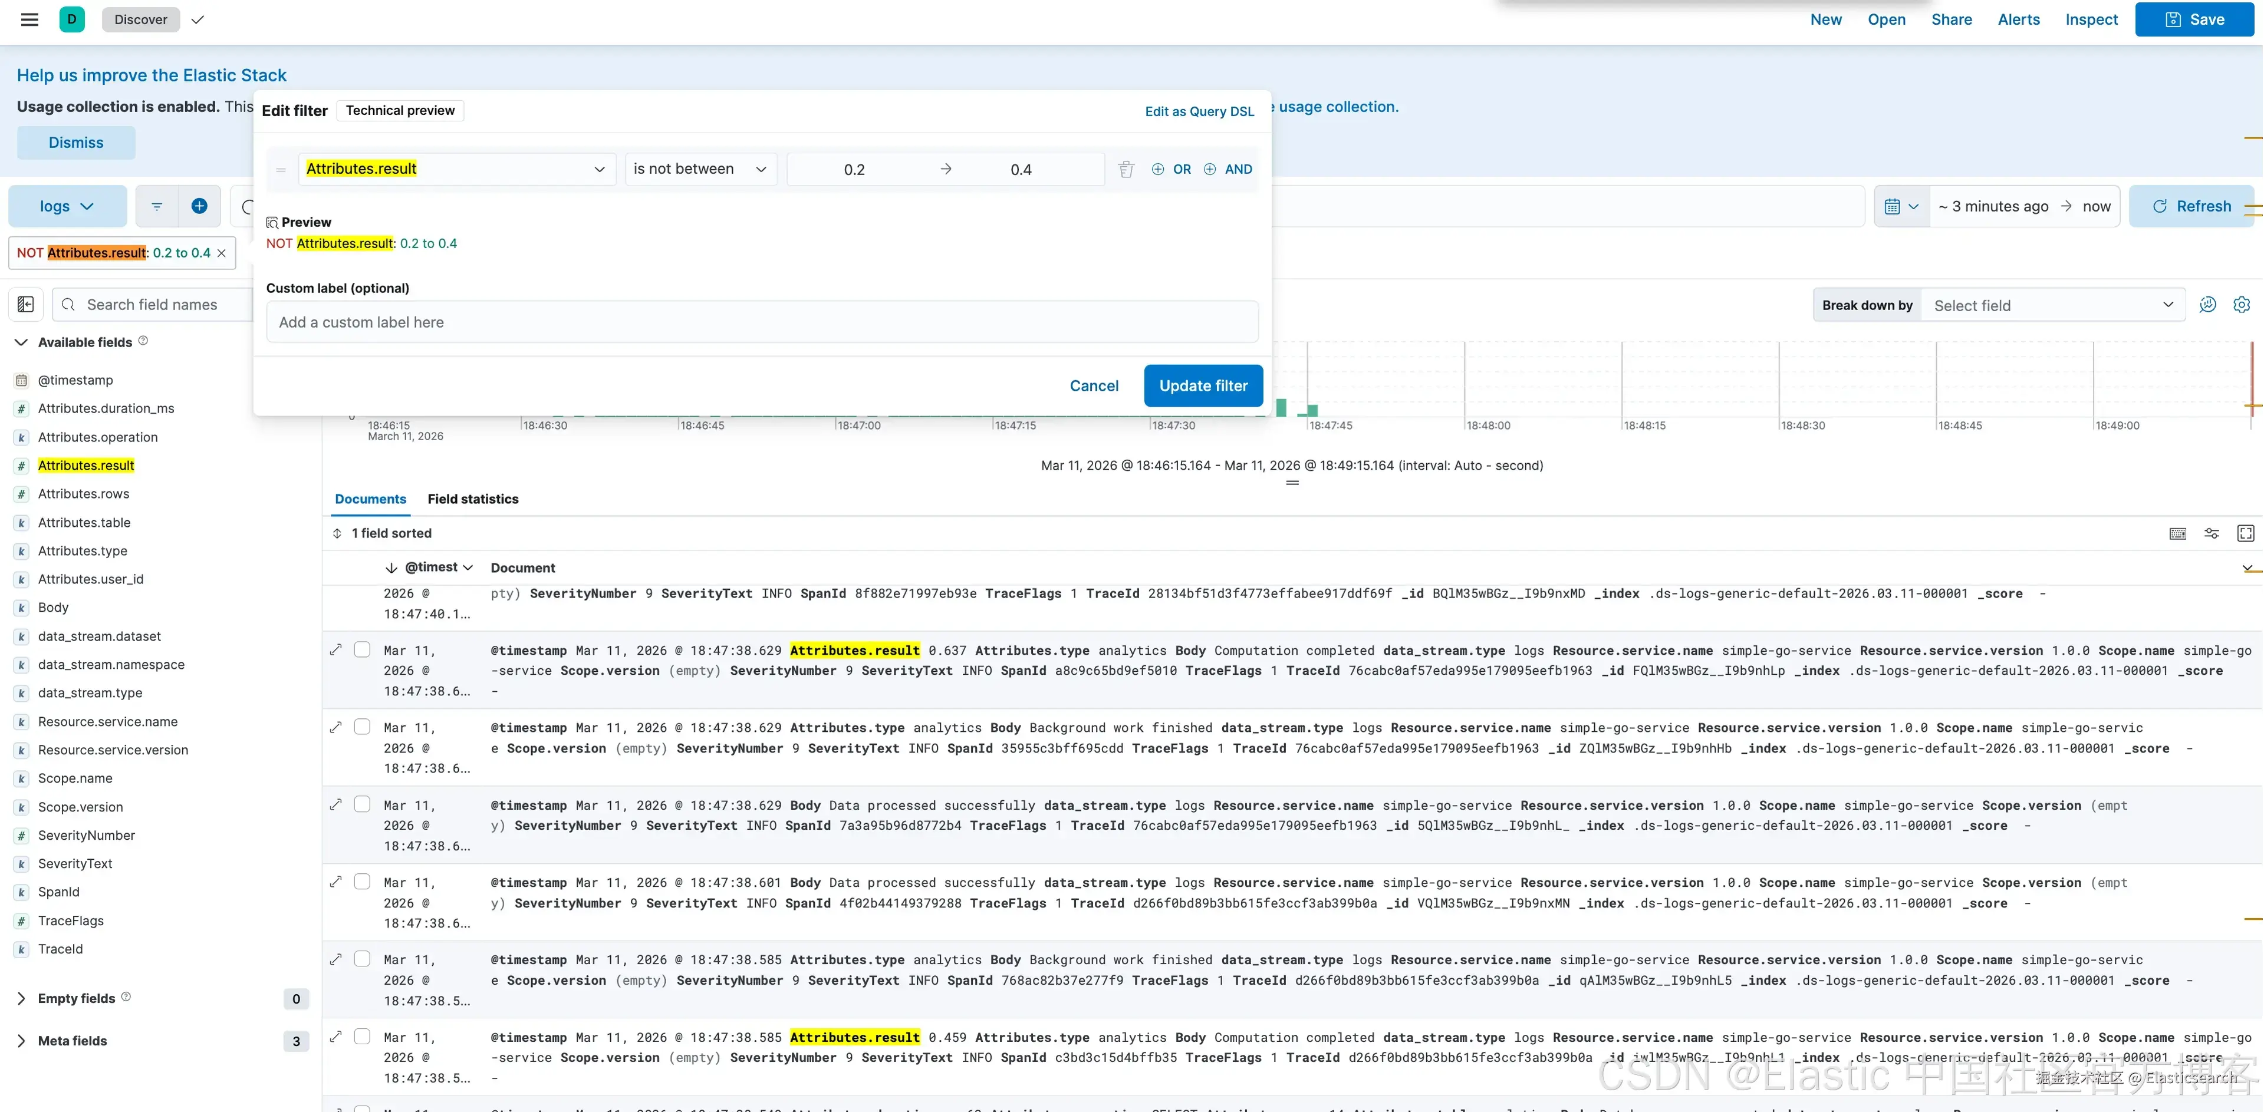Click the add filter plus icon

pos(199,206)
